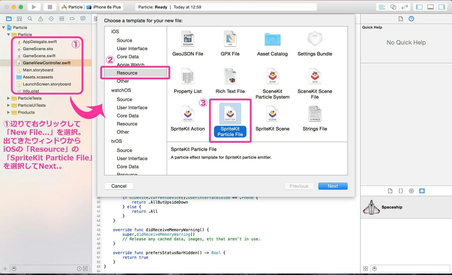
Task: Open LaunchScreen.storyboard
Action: 47,84
